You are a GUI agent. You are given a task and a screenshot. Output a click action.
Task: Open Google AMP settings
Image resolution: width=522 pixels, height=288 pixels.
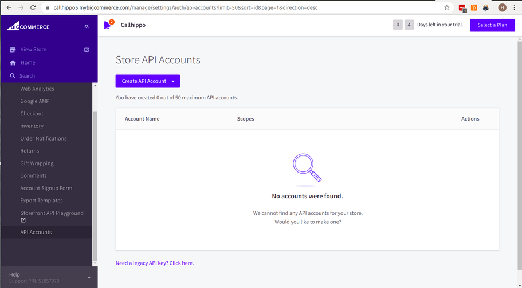(34, 101)
